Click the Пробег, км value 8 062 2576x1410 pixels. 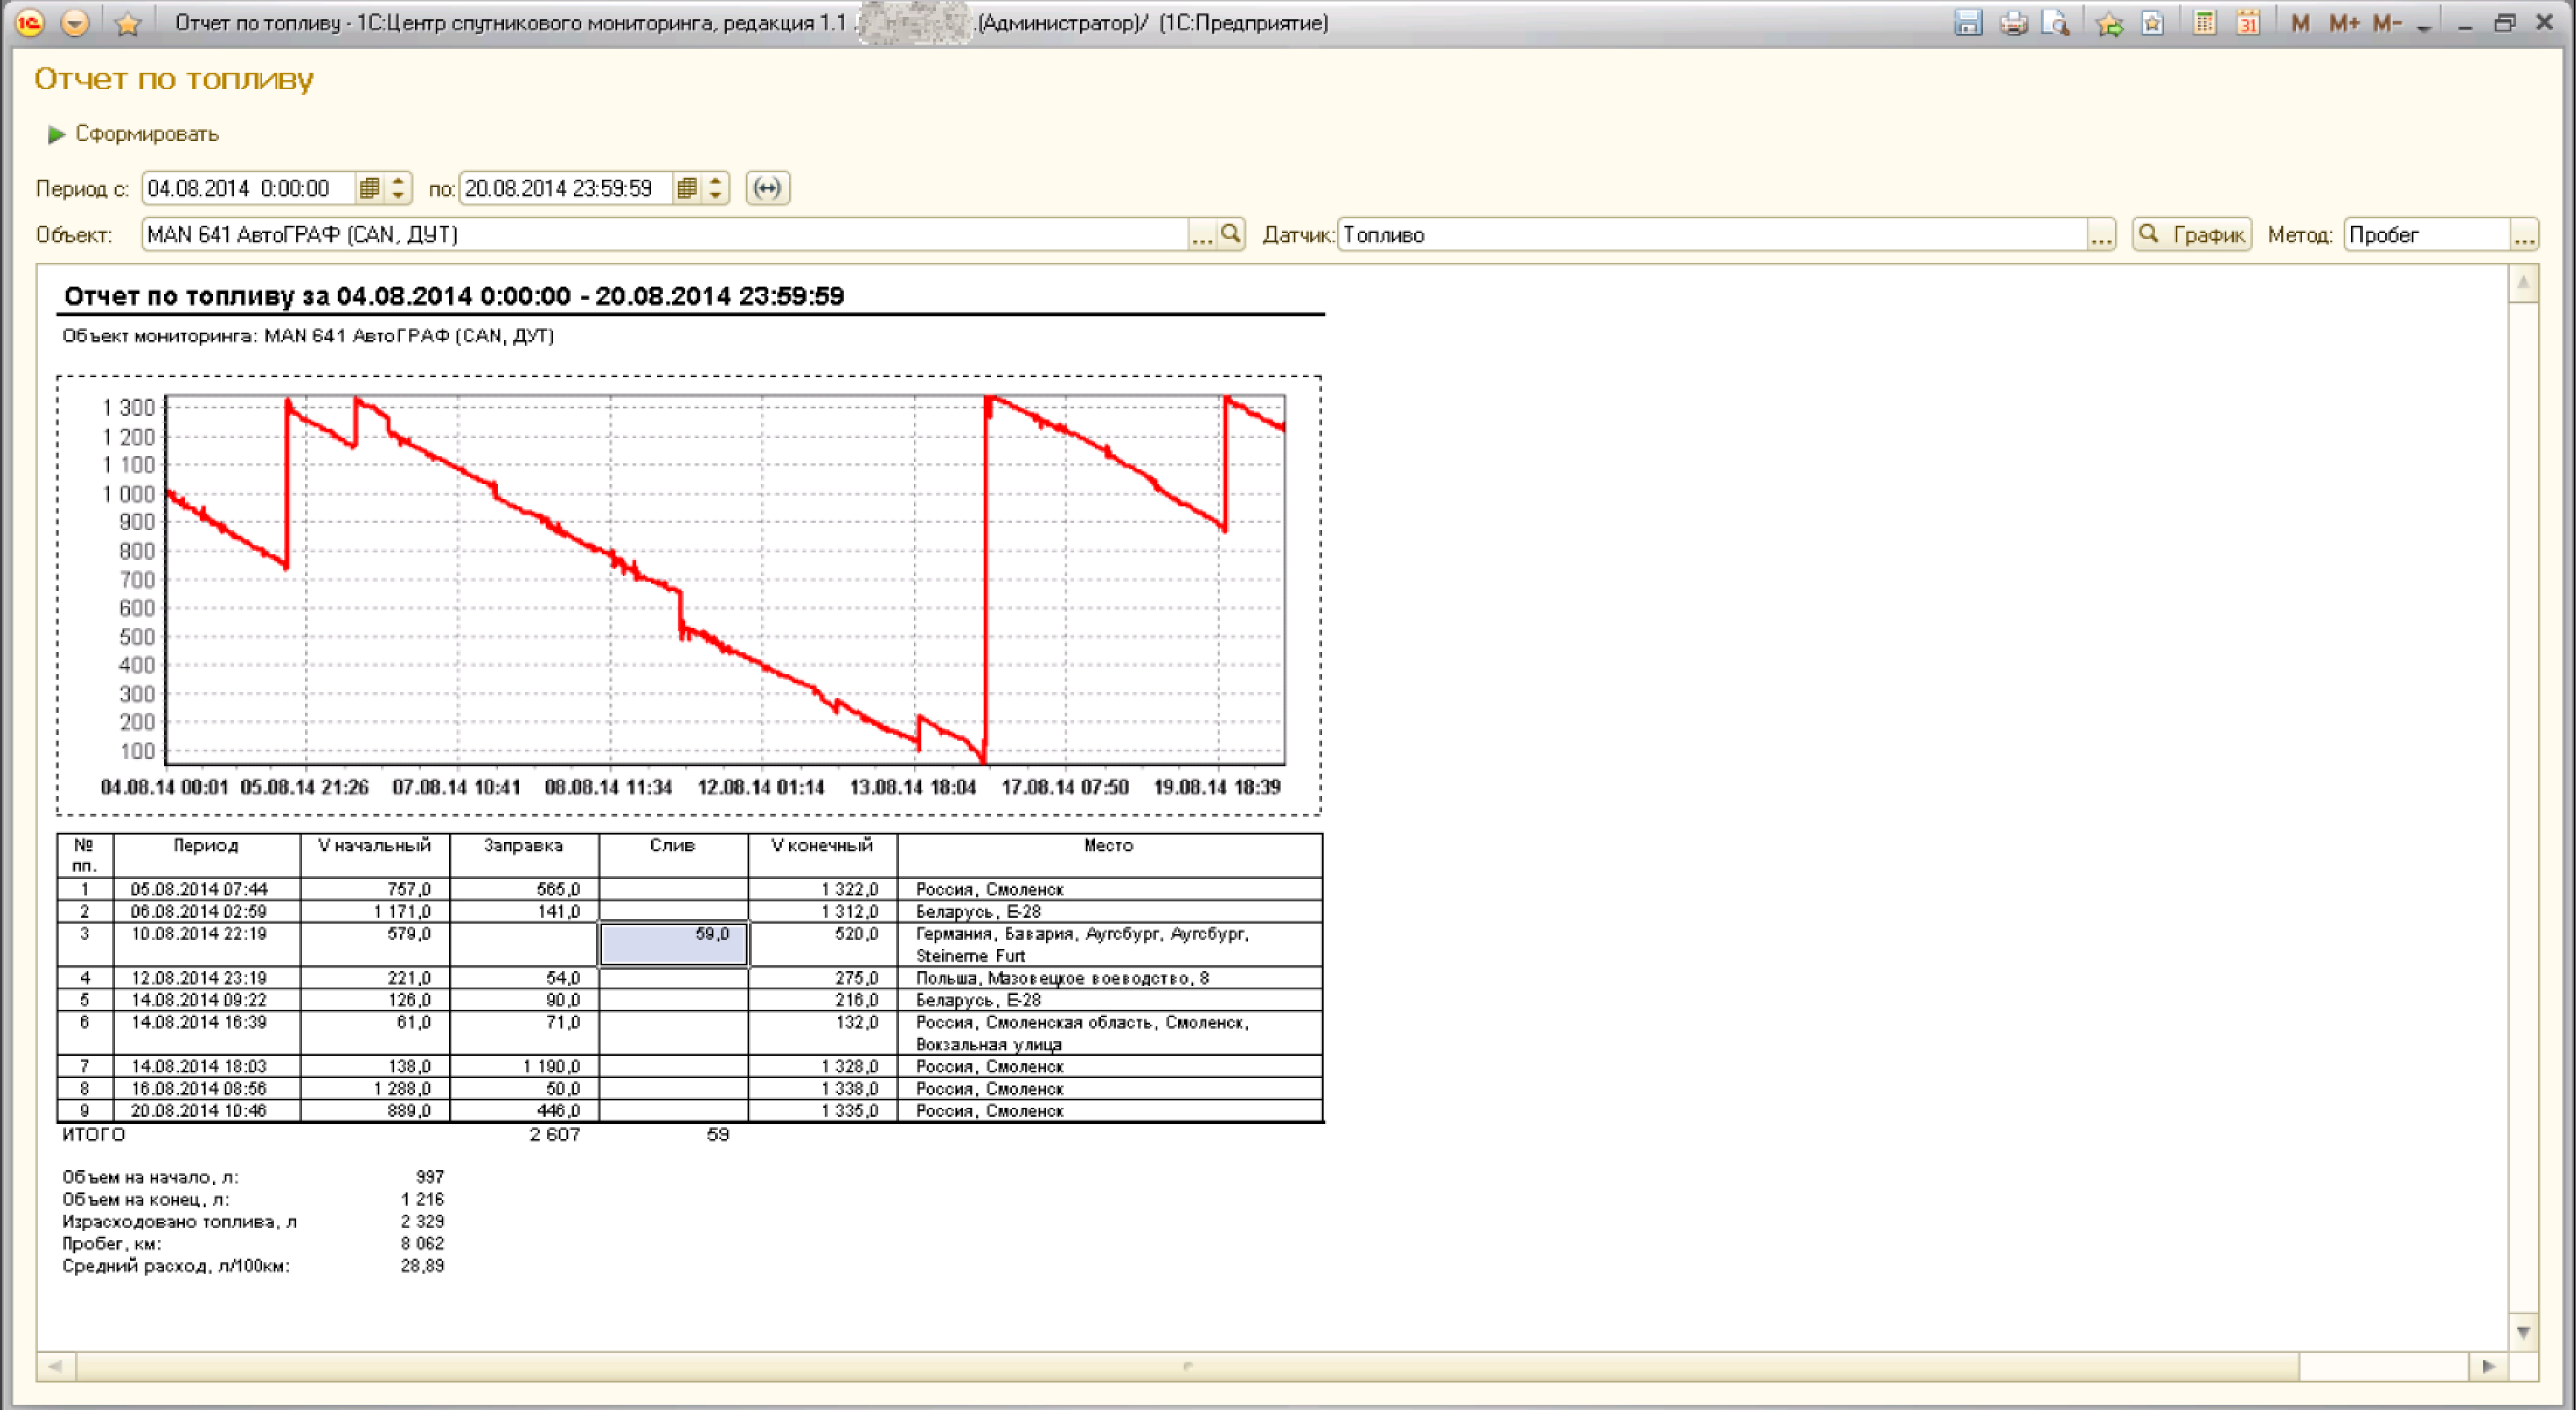pos(422,1243)
